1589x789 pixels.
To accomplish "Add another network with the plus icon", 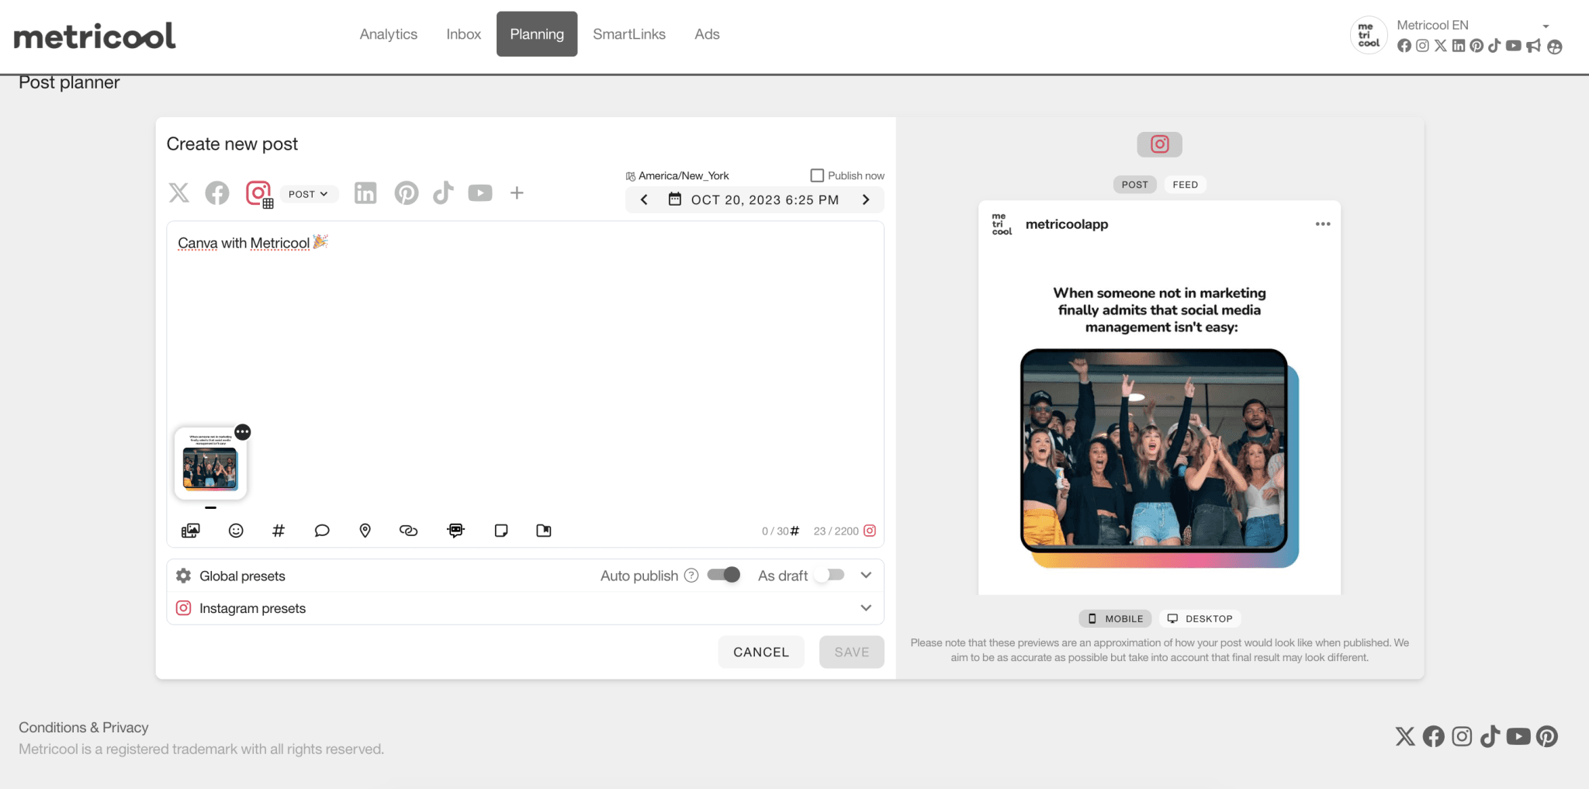I will [517, 192].
